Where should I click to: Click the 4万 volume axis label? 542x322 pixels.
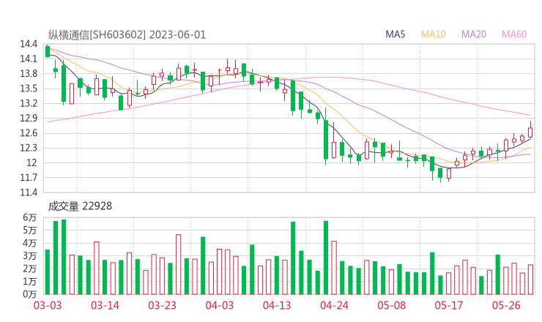(30, 243)
